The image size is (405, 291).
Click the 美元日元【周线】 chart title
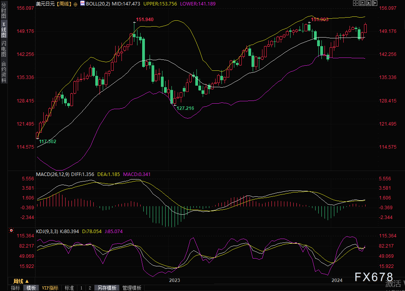tap(54, 4)
